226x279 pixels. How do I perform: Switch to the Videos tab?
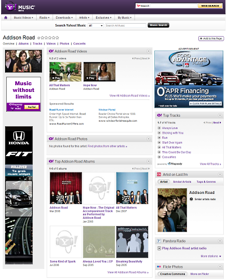click(x=51, y=43)
